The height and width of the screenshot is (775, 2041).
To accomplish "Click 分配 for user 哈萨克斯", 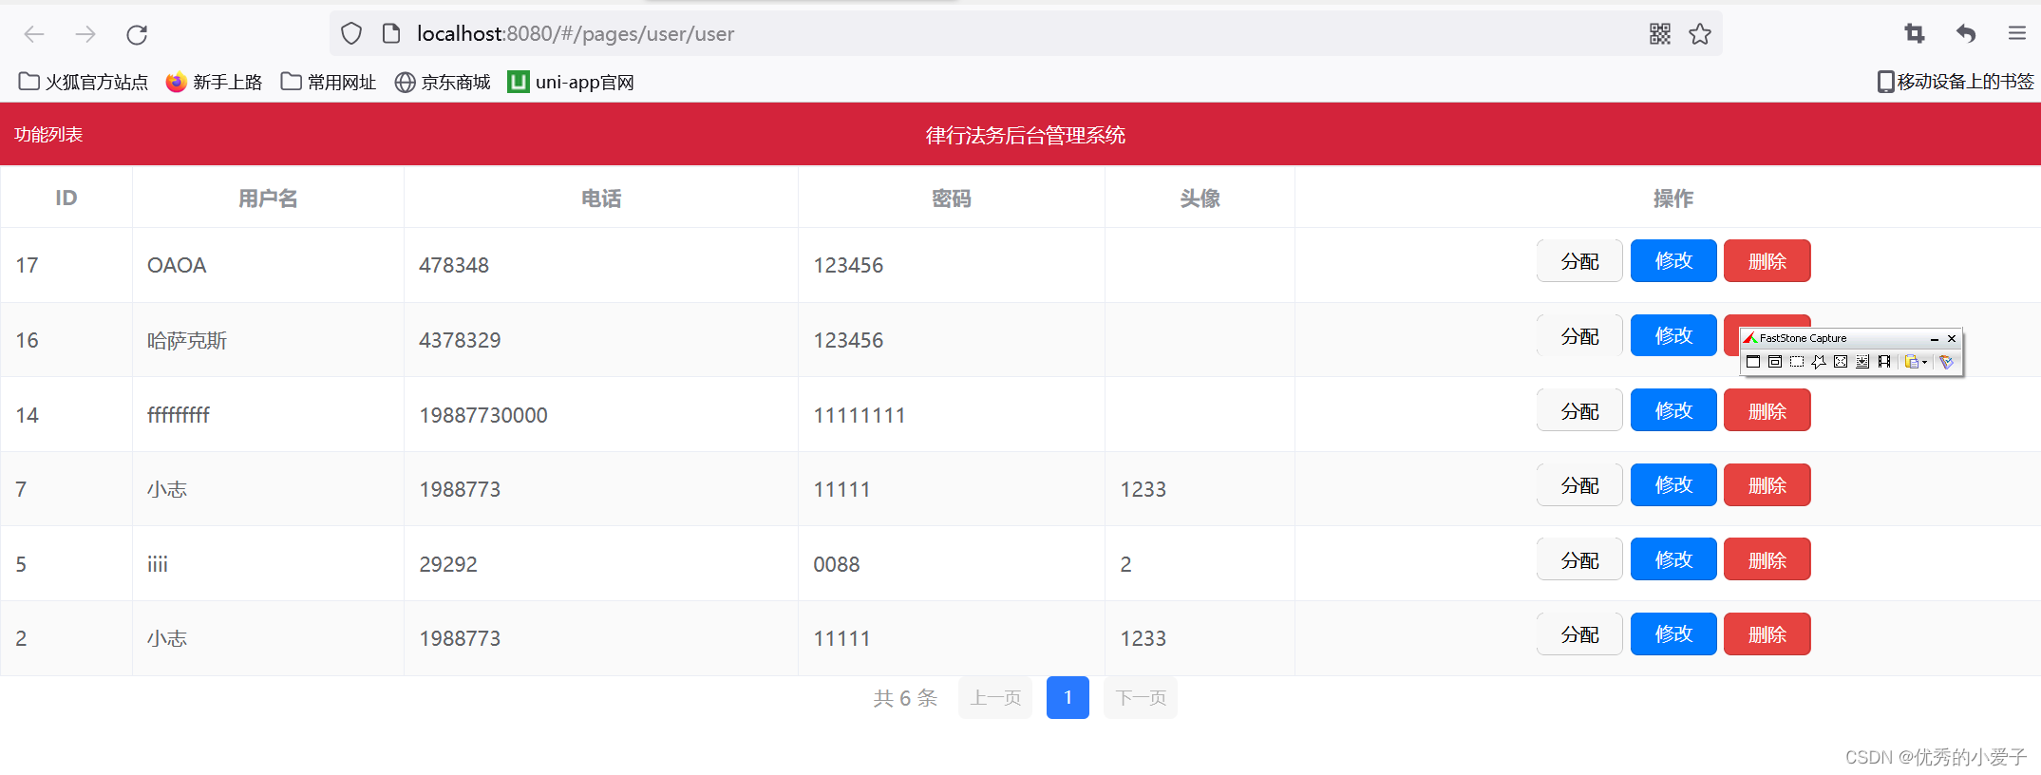I will (1579, 336).
